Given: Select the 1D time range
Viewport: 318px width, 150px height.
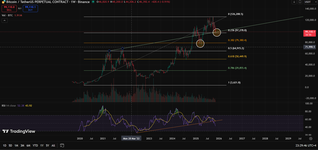Looking at the screenshot, I should [x=5, y=146].
